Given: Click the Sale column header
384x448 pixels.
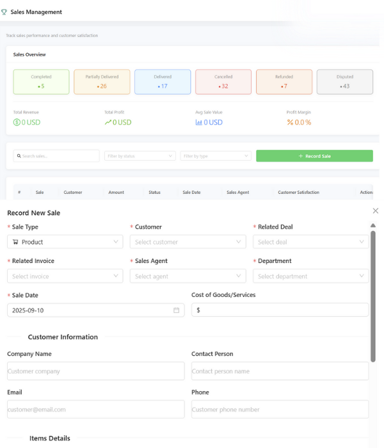Looking at the screenshot, I should coord(40,192).
